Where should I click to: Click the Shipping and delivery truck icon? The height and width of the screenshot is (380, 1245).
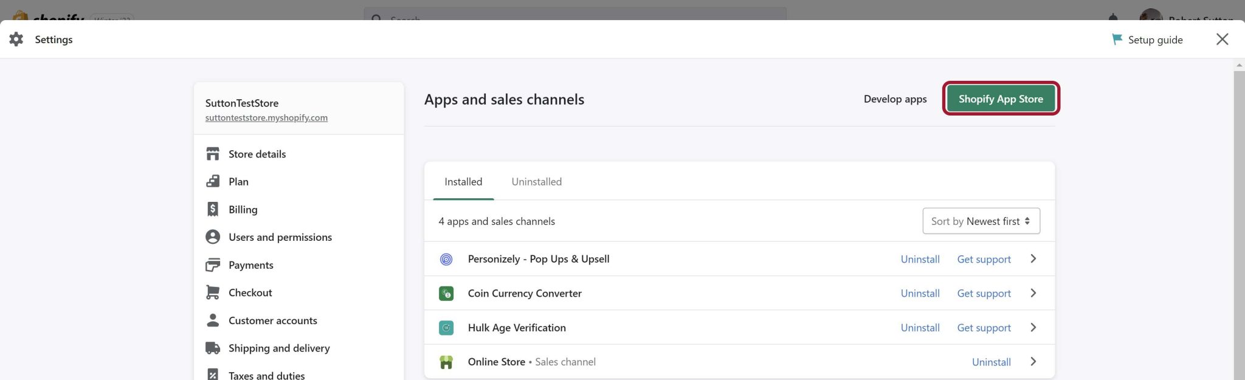tap(213, 348)
